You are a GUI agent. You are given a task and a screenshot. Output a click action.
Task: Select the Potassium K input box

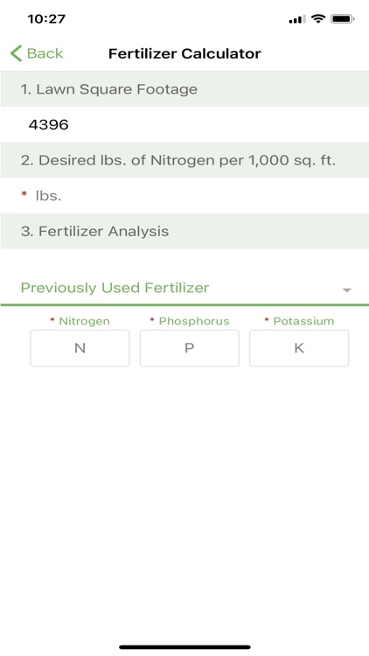click(299, 348)
